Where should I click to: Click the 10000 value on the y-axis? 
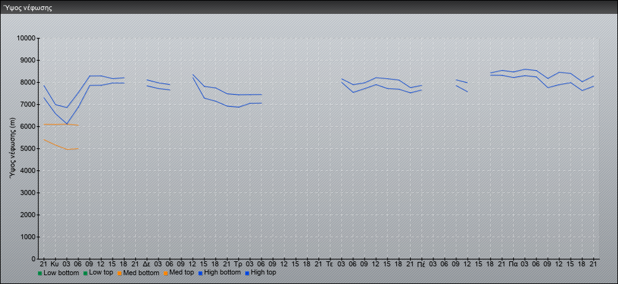[x=27, y=38]
